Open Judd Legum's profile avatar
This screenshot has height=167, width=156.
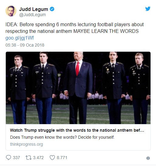[x=11, y=11]
